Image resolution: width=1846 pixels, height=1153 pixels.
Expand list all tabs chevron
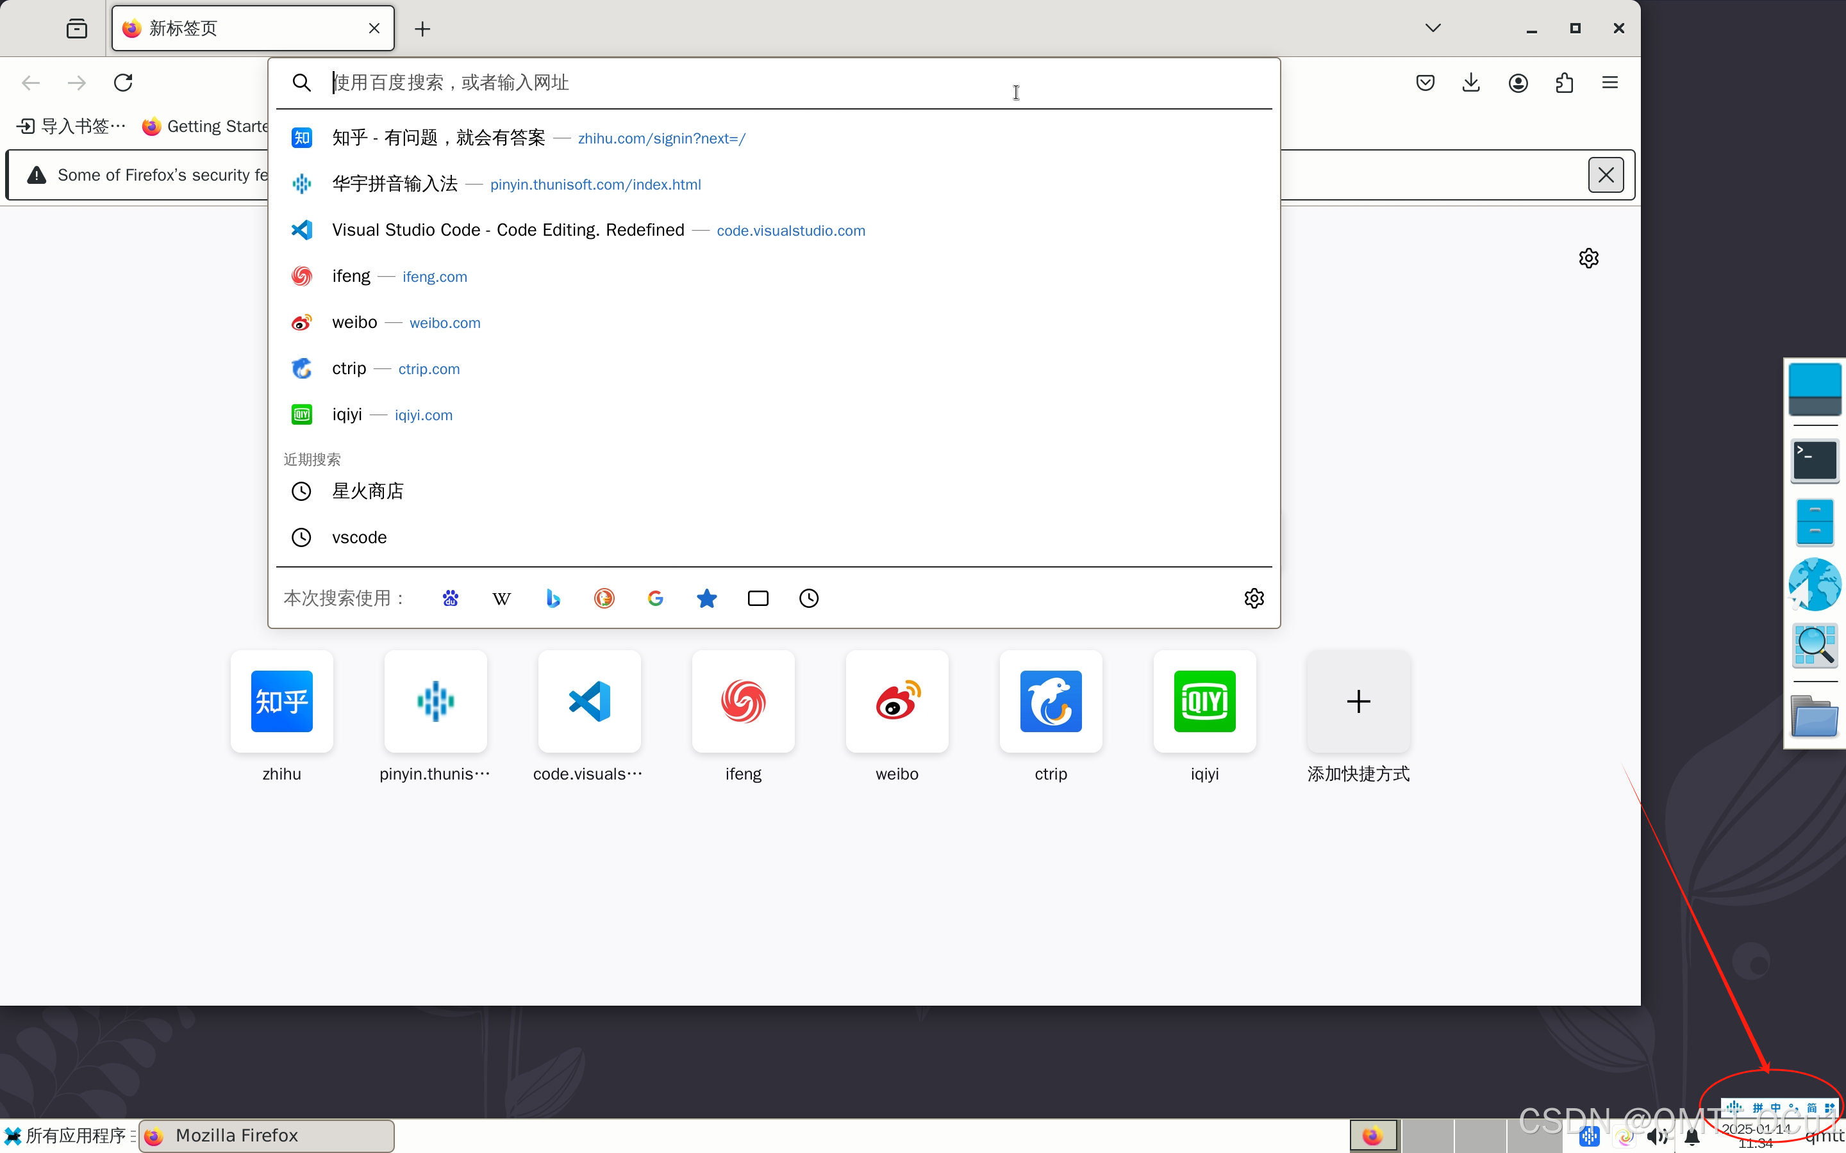click(x=1433, y=28)
